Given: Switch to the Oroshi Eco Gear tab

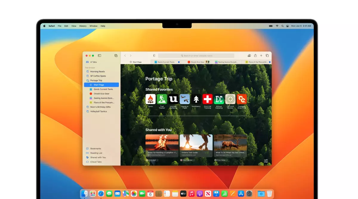Looking at the screenshot, I should click(197, 62).
